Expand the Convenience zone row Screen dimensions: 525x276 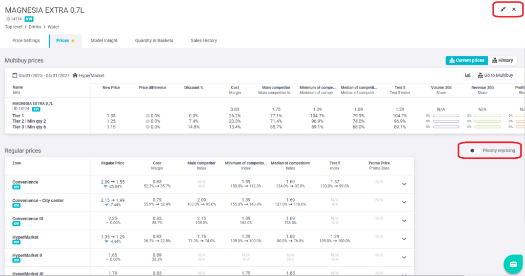click(x=404, y=184)
